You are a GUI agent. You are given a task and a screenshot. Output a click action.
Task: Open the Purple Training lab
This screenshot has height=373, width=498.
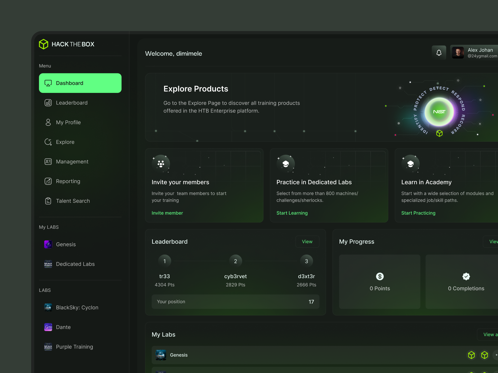(x=74, y=347)
